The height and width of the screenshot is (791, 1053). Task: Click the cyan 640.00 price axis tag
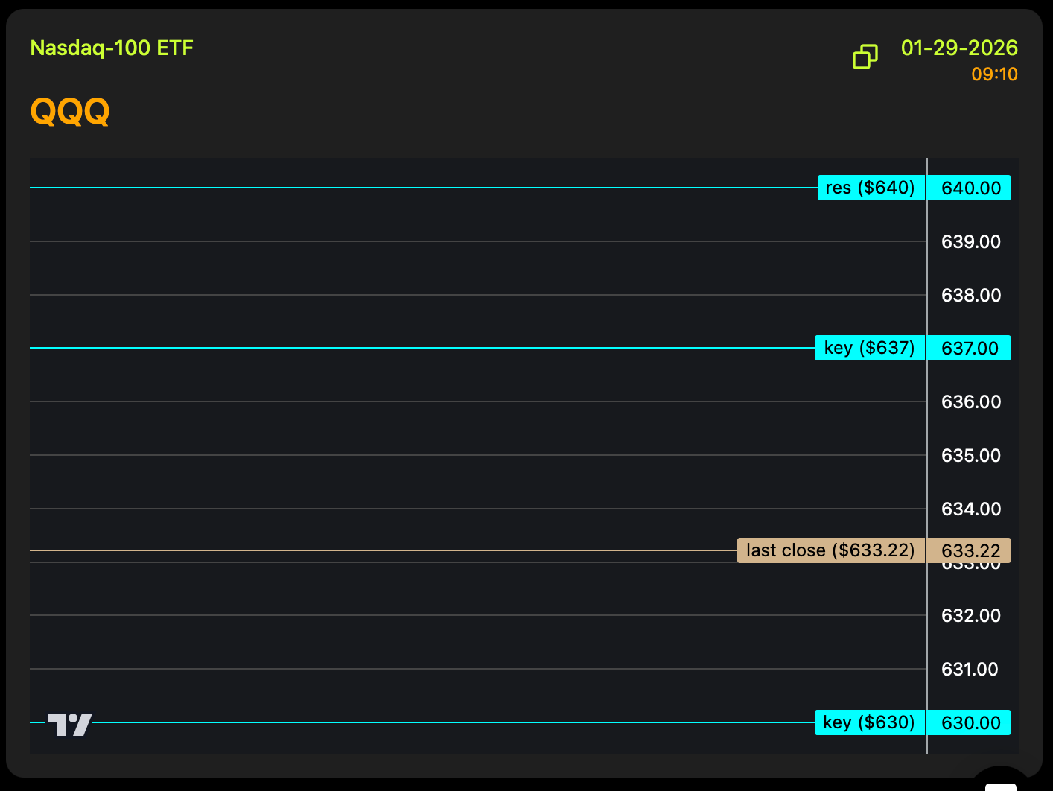tap(970, 188)
